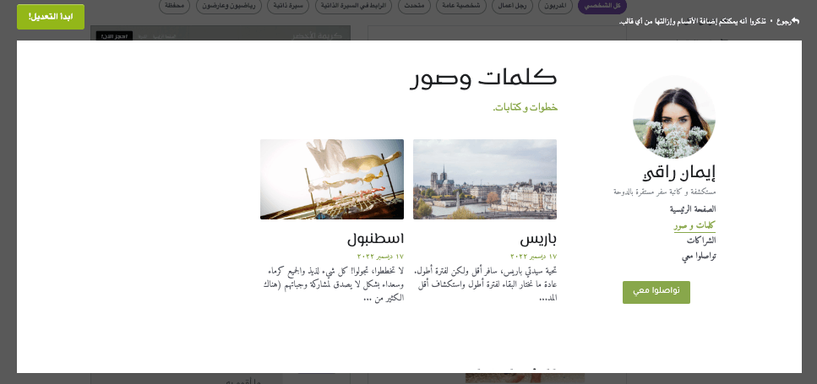Image resolution: width=817 pixels, height=384 pixels.
Task: Click the كلمات وصور page heading
Action: (x=483, y=78)
